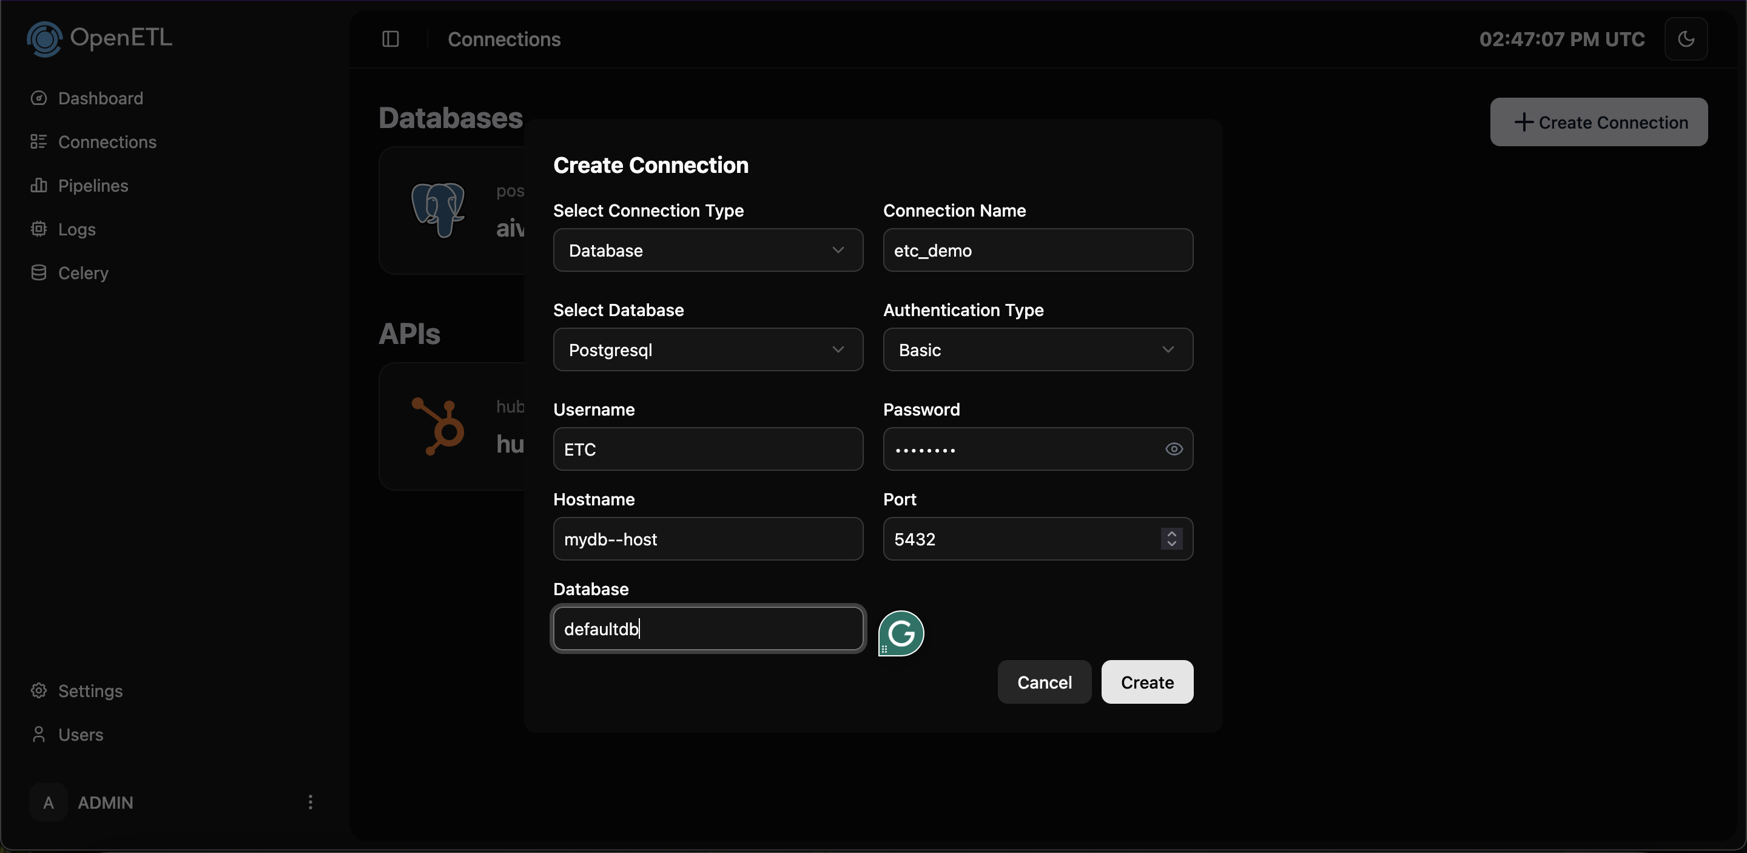Click the Username input field
The image size is (1747, 853).
tap(708, 449)
